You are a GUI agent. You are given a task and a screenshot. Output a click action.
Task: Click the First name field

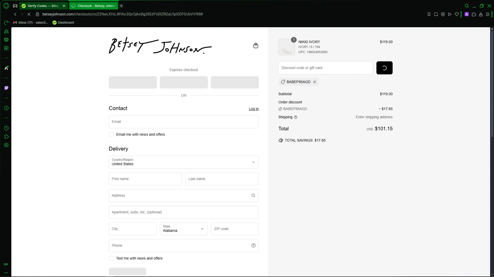[x=145, y=179]
